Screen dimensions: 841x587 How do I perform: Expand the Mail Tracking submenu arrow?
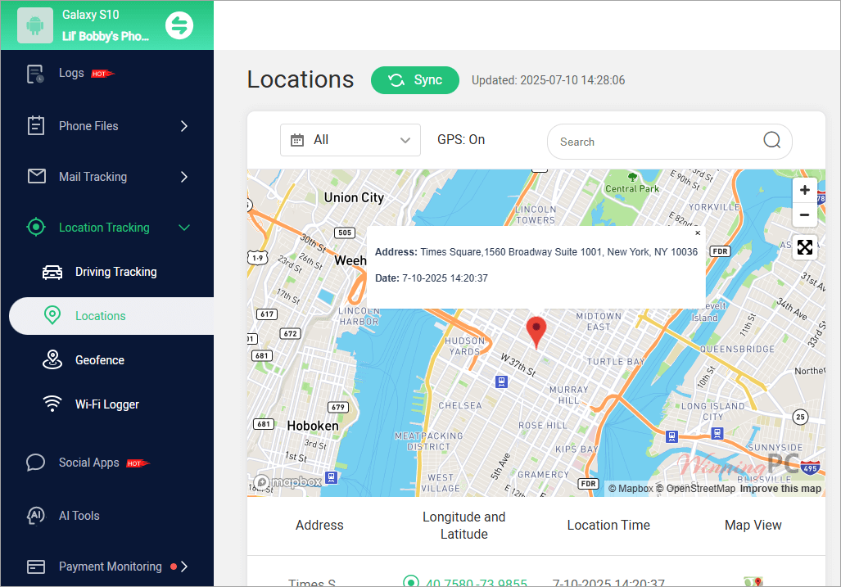(184, 176)
